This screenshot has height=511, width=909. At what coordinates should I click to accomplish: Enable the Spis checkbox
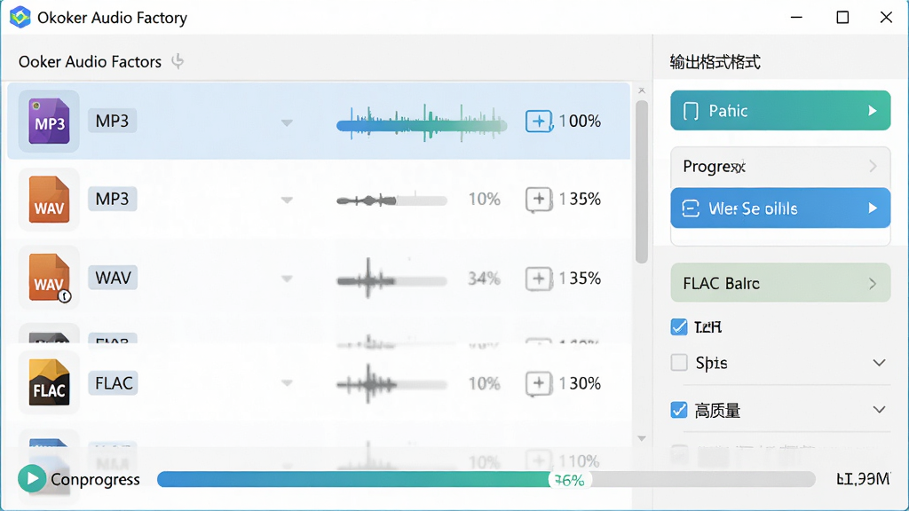(679, 363)
